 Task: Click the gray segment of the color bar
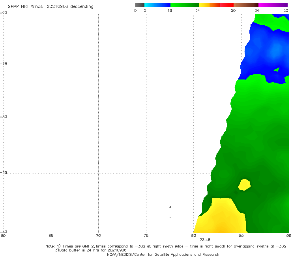[x=140, y=5]
